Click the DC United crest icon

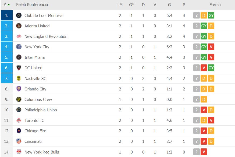pyautogui.click(x=19, y=68)
